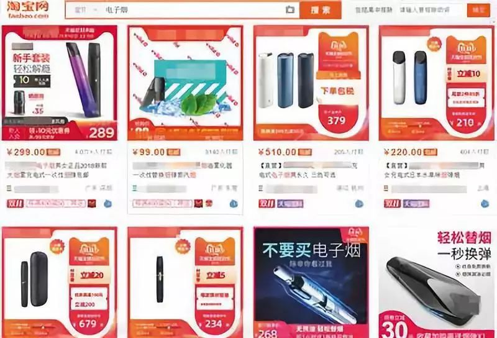Open the 轻松替烟 一秒换弹 product image
497x338 pixels.
coord(437,282)
